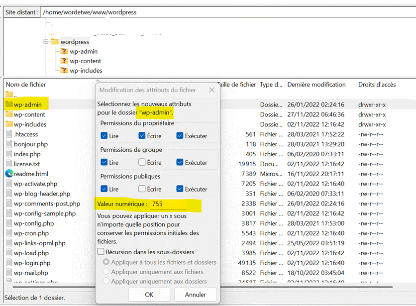Click the wp-admin folder icon in file list

(9, 104)
